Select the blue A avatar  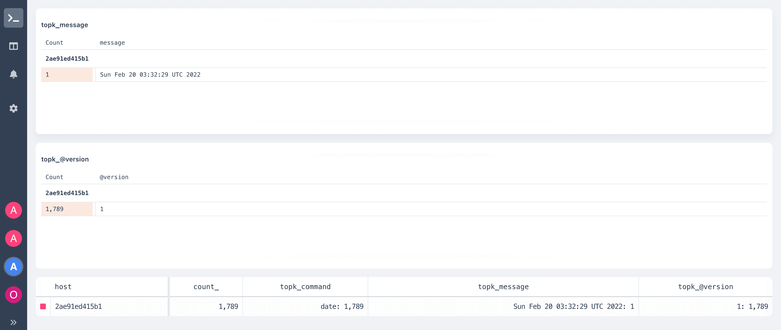(13, 267)
